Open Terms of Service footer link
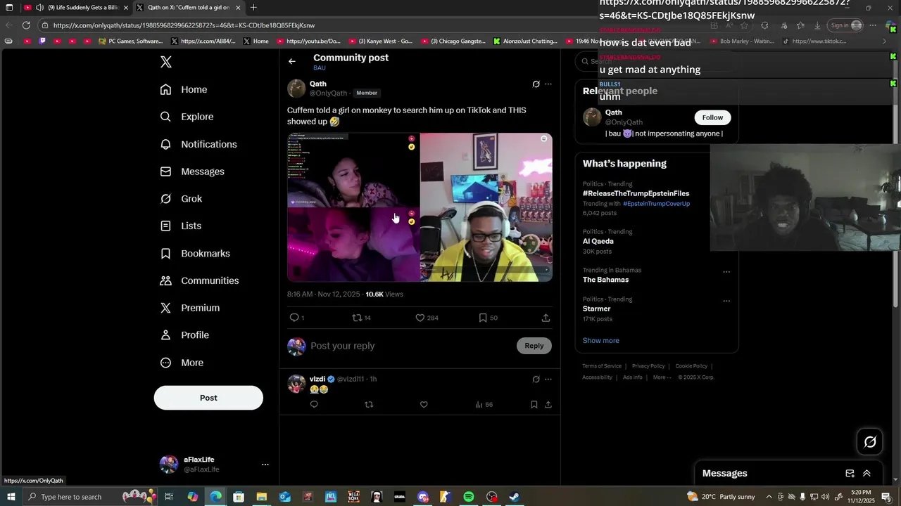 click(602, 366)
